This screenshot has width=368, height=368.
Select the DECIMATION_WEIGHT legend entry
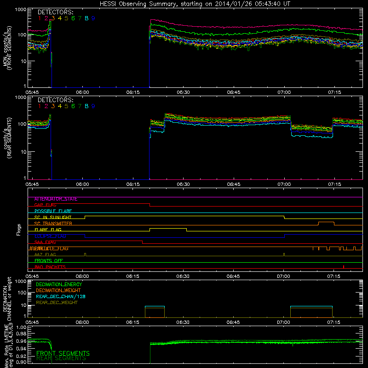[58, 291]
